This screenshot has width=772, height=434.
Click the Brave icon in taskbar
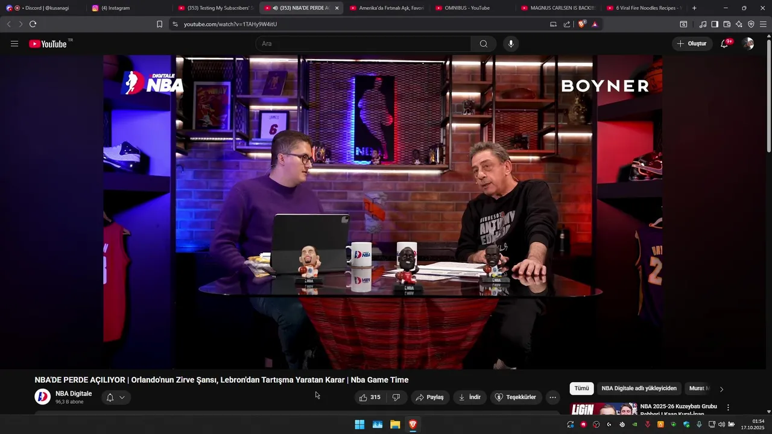coord(413,424)
